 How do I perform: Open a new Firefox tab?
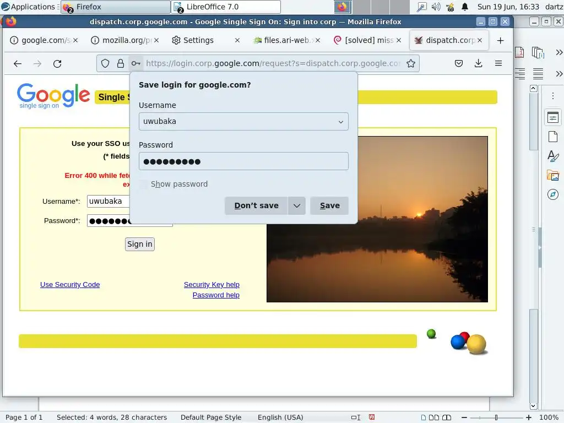point(500,41)
